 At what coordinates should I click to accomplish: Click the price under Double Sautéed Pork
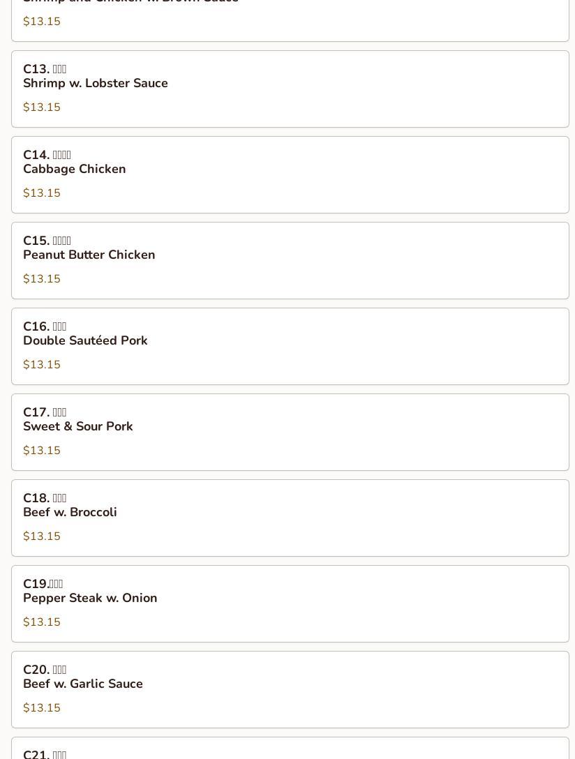tap(42, 364)
